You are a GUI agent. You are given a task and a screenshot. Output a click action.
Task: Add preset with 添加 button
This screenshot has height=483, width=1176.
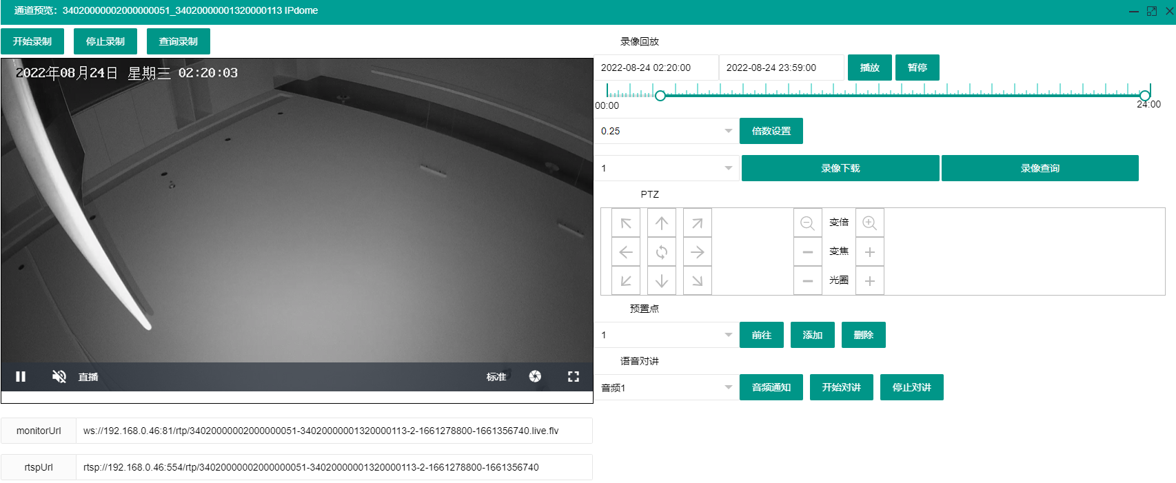[x=813, y=335]
